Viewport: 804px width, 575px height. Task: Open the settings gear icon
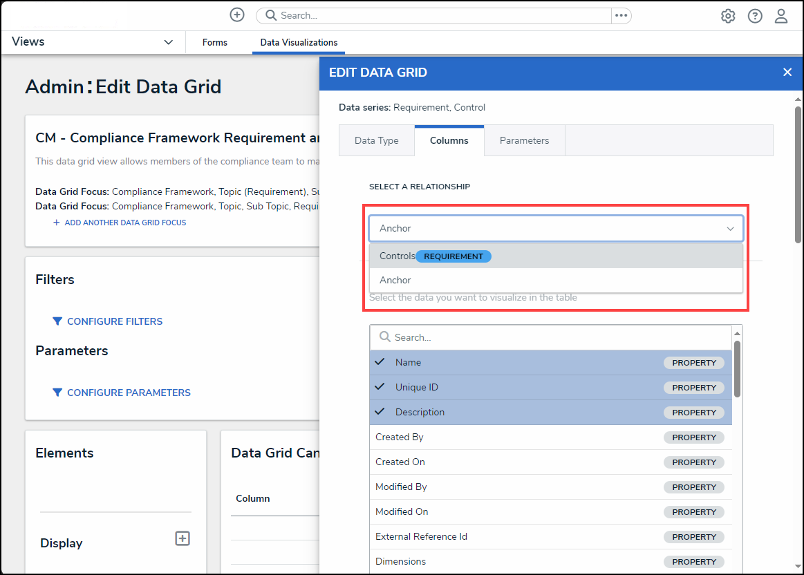pyautogui.click(x=728, y=16)
